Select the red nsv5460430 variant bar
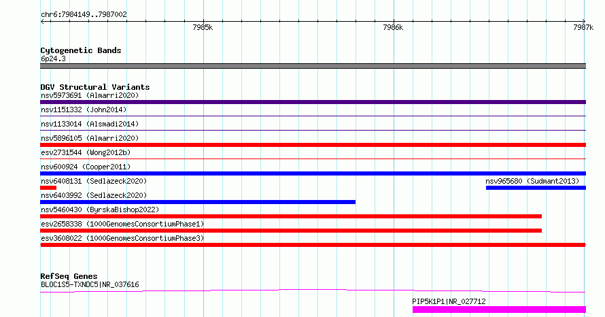The height and width of the screenshot is (317, 605). [291, 216]
